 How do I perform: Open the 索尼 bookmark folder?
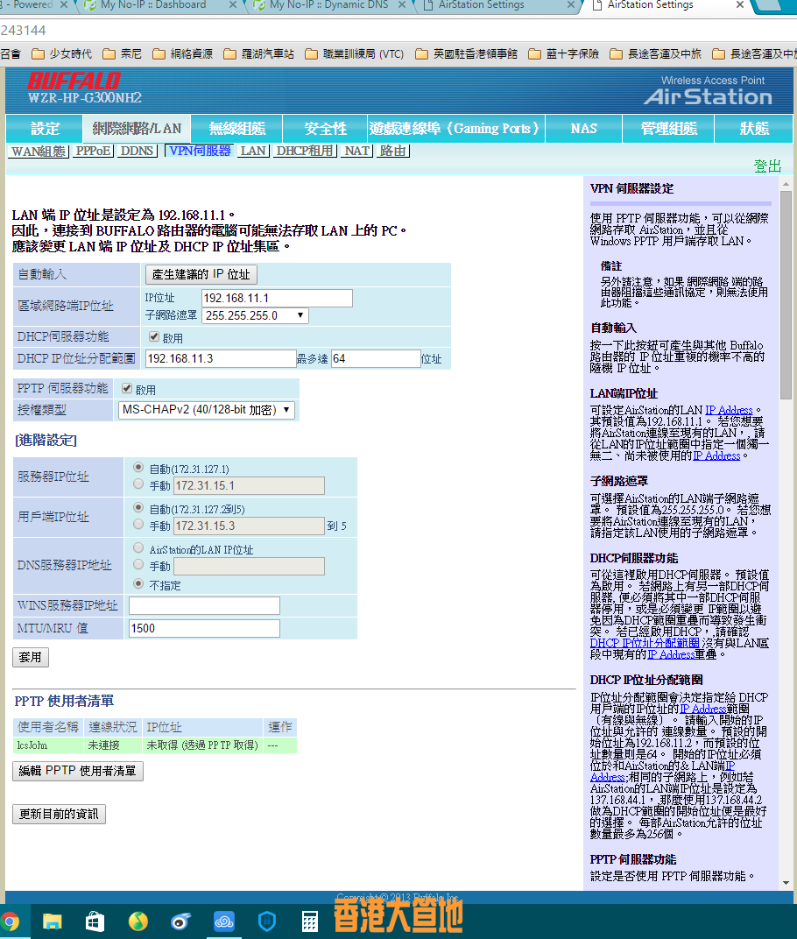122,54
